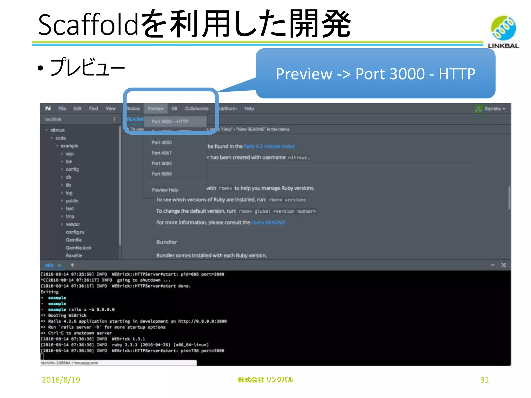Click the techlink-205664.nitrousapp.com status URL
531x398 pixels.
(69, 363)
